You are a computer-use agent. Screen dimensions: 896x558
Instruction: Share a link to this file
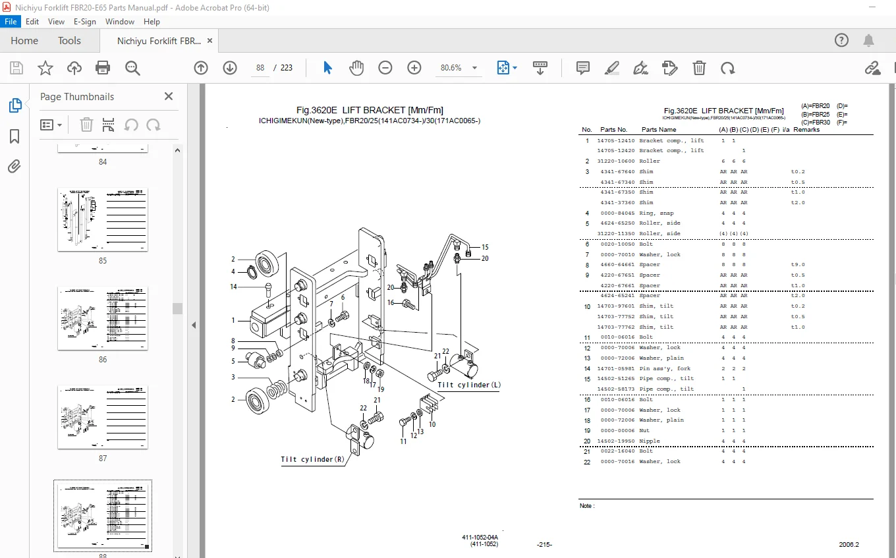(x=873, y=68)
